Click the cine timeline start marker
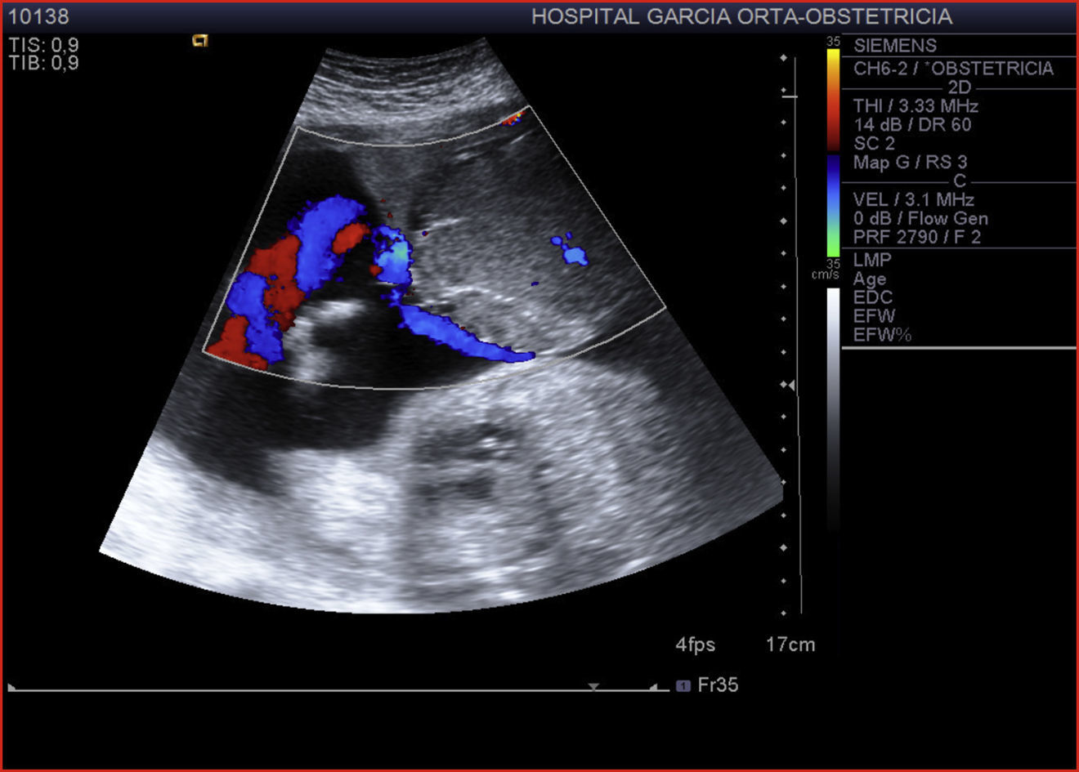1079x772 pixels. tap(11, 688)
